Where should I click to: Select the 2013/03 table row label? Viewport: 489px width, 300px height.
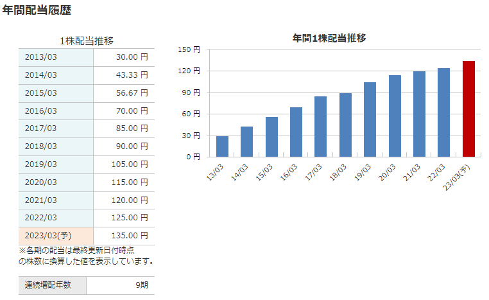tap(41, 57)
